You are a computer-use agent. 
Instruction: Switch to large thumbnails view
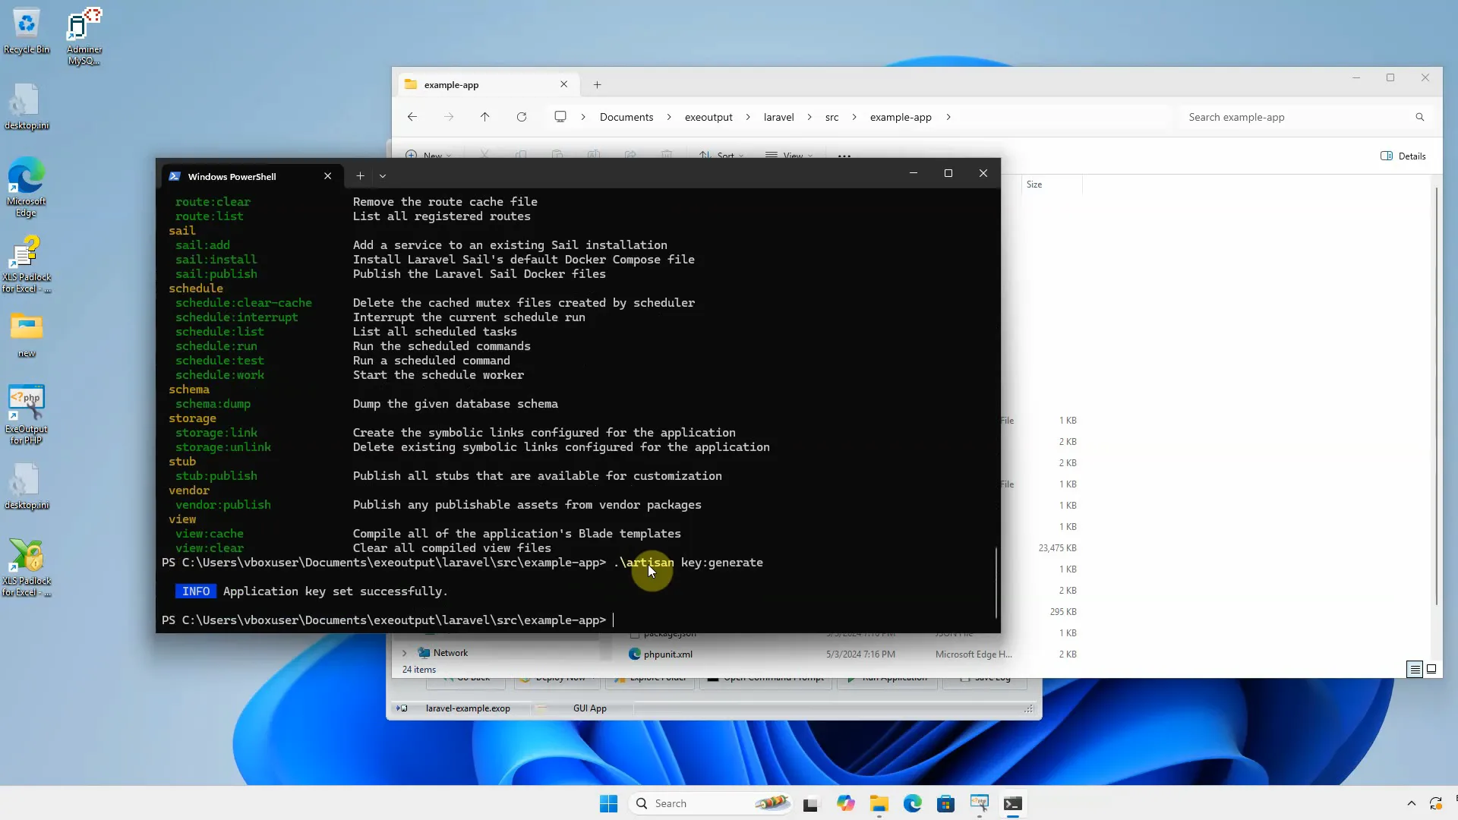coord(1431,669)
